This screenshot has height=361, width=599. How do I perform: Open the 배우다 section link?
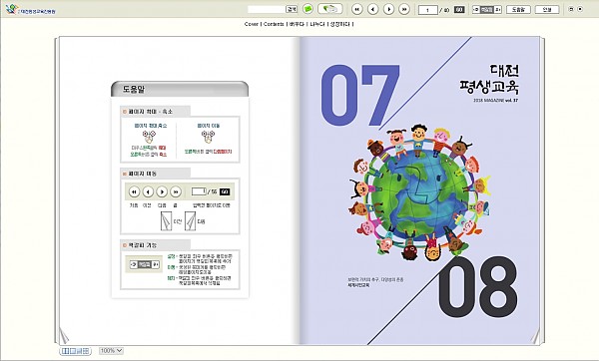(297, 24)
